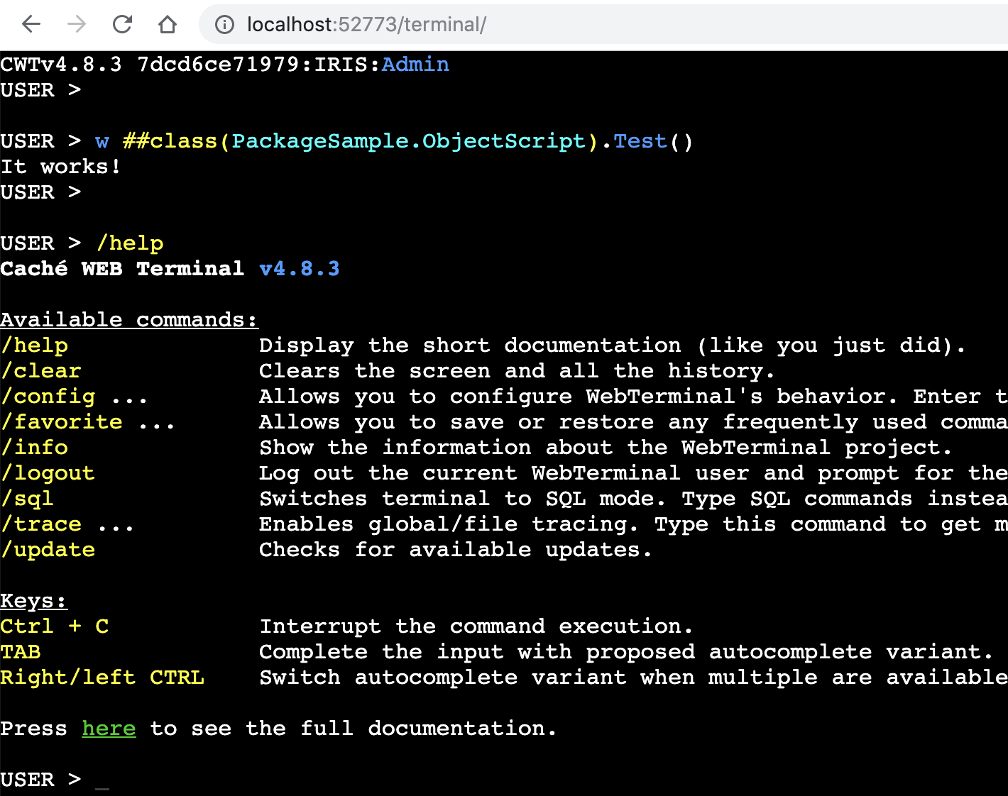Click the /logout command entry
This screenshot has width=1008, height=796.
[x=48, y=473]
